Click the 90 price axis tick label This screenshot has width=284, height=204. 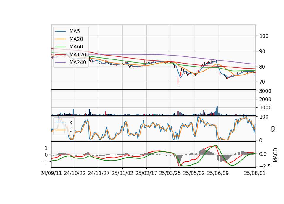point(262,51)
